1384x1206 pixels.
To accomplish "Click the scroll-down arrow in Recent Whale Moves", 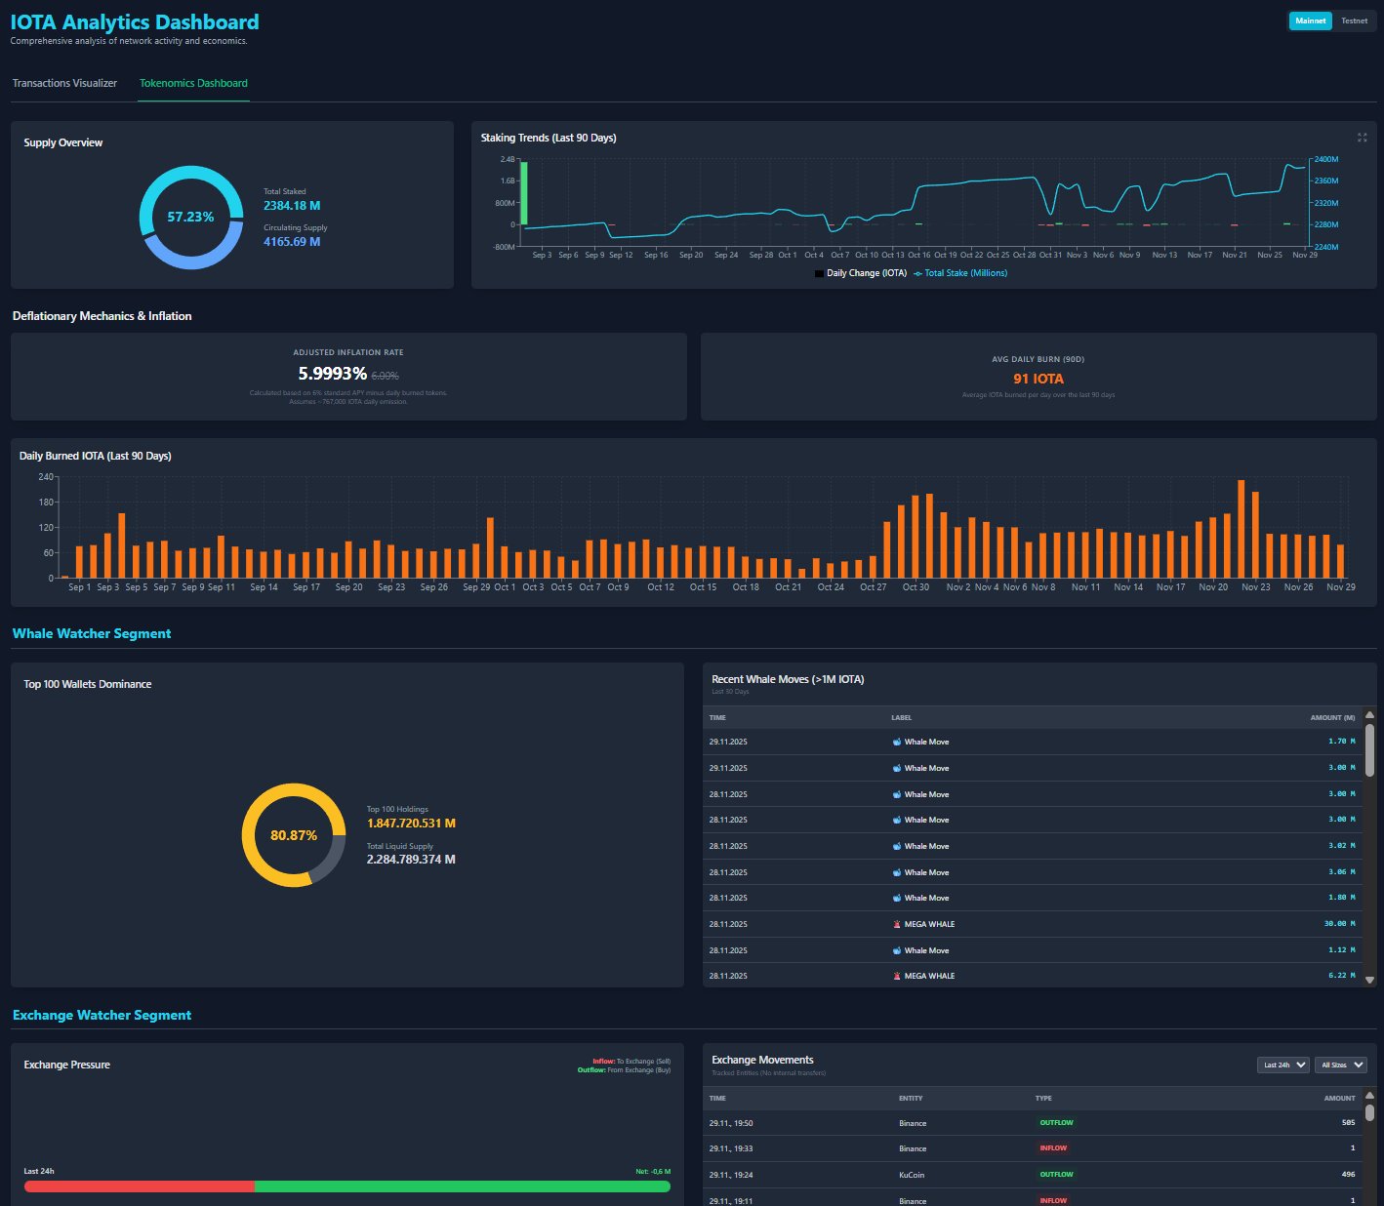I will coord(1369,979).
